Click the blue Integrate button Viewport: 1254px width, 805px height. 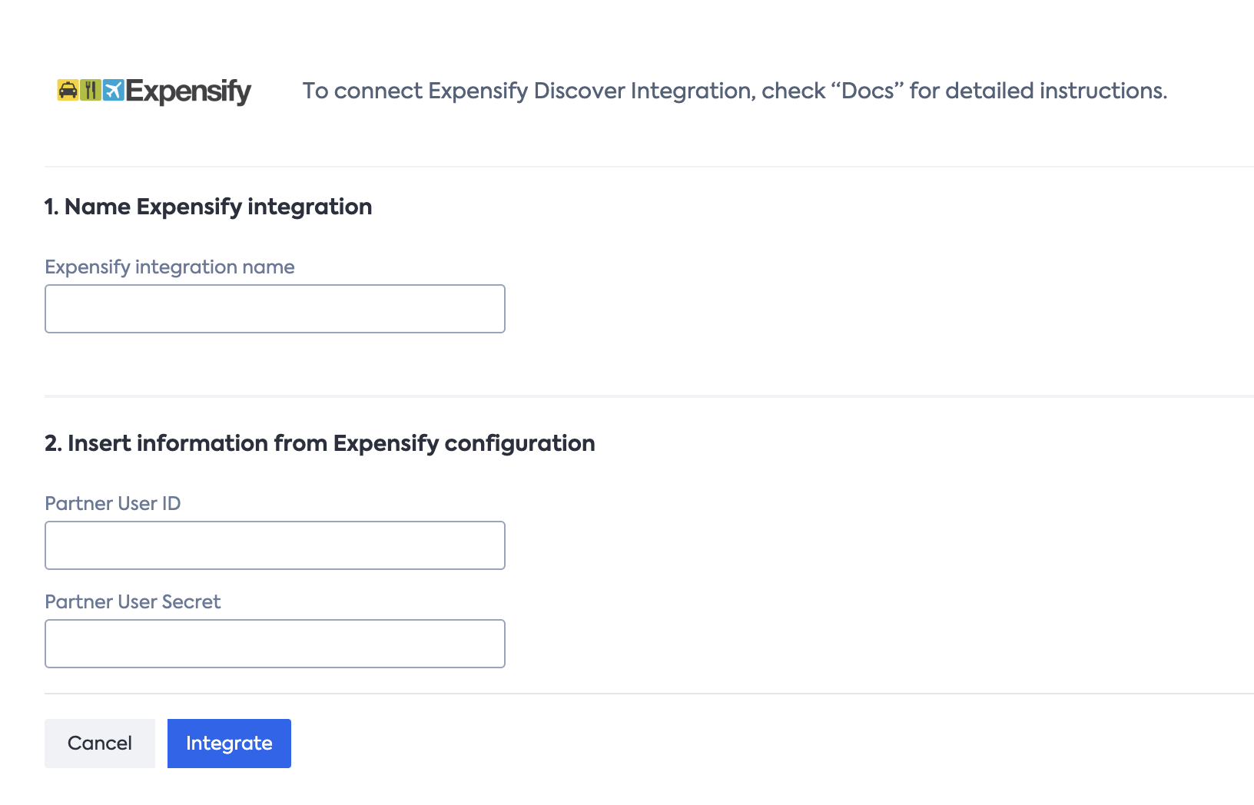tap(229, 744)
